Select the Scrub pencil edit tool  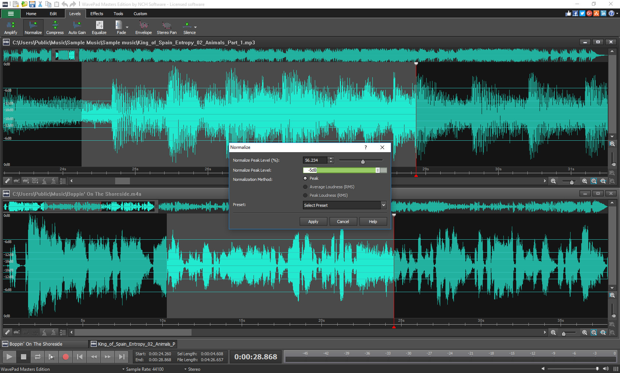7,181
